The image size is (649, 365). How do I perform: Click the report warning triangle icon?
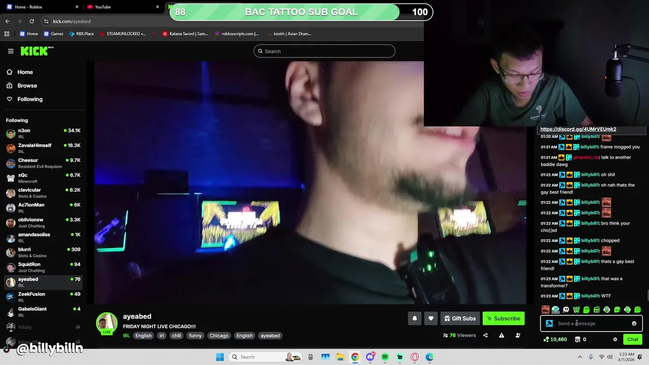coord(501,335)
